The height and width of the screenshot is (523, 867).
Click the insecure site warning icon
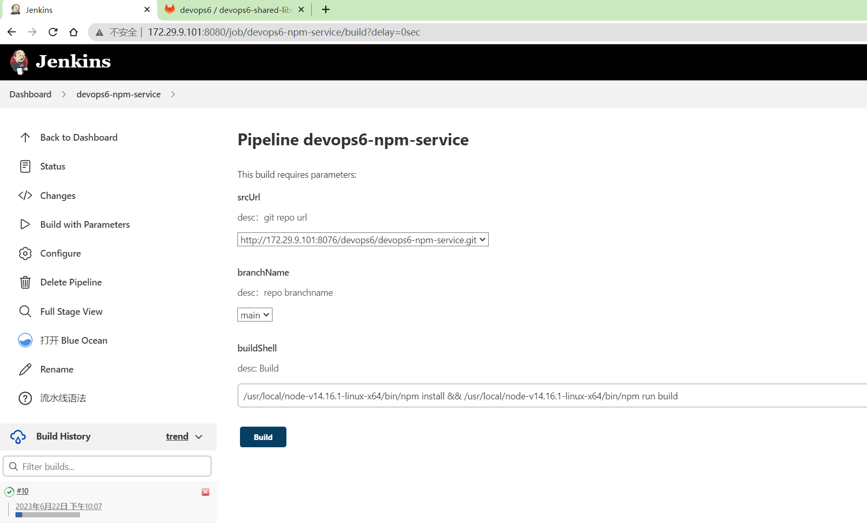(x=100, y=32)
